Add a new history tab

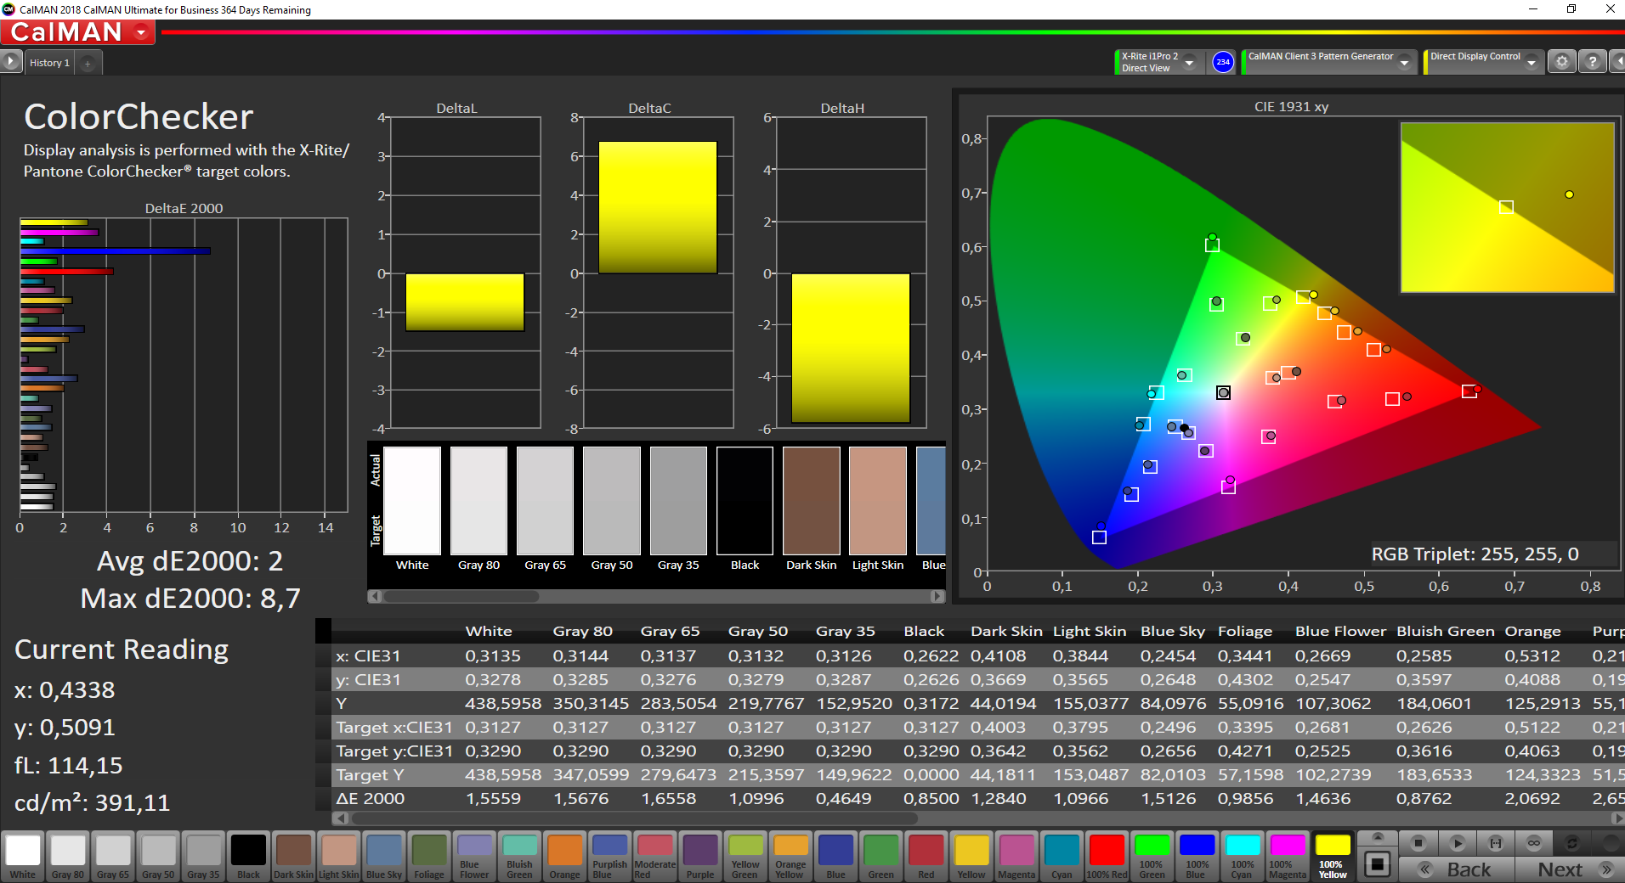coord(88,63)
